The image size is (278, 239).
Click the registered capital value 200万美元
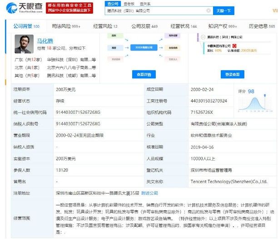pyautogui.click(x=66, y=90)
